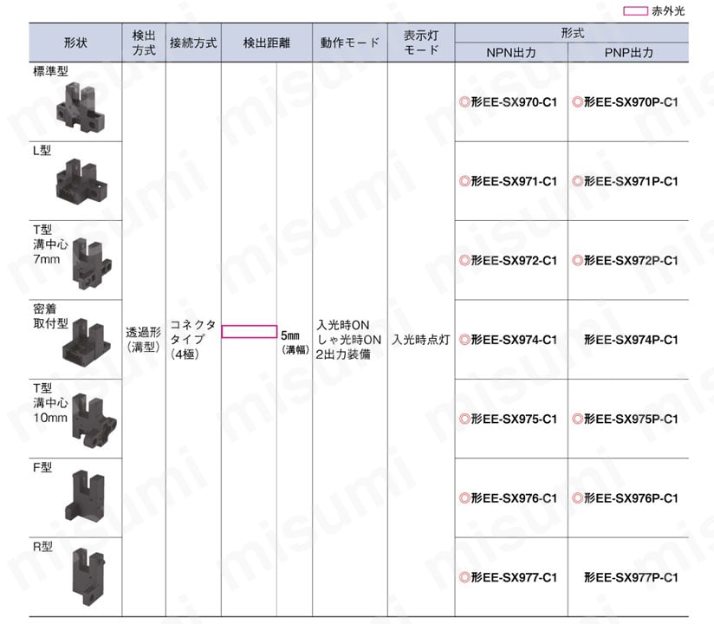
Task: Click the 表示灯モード column header
Action: pos(421,42)
